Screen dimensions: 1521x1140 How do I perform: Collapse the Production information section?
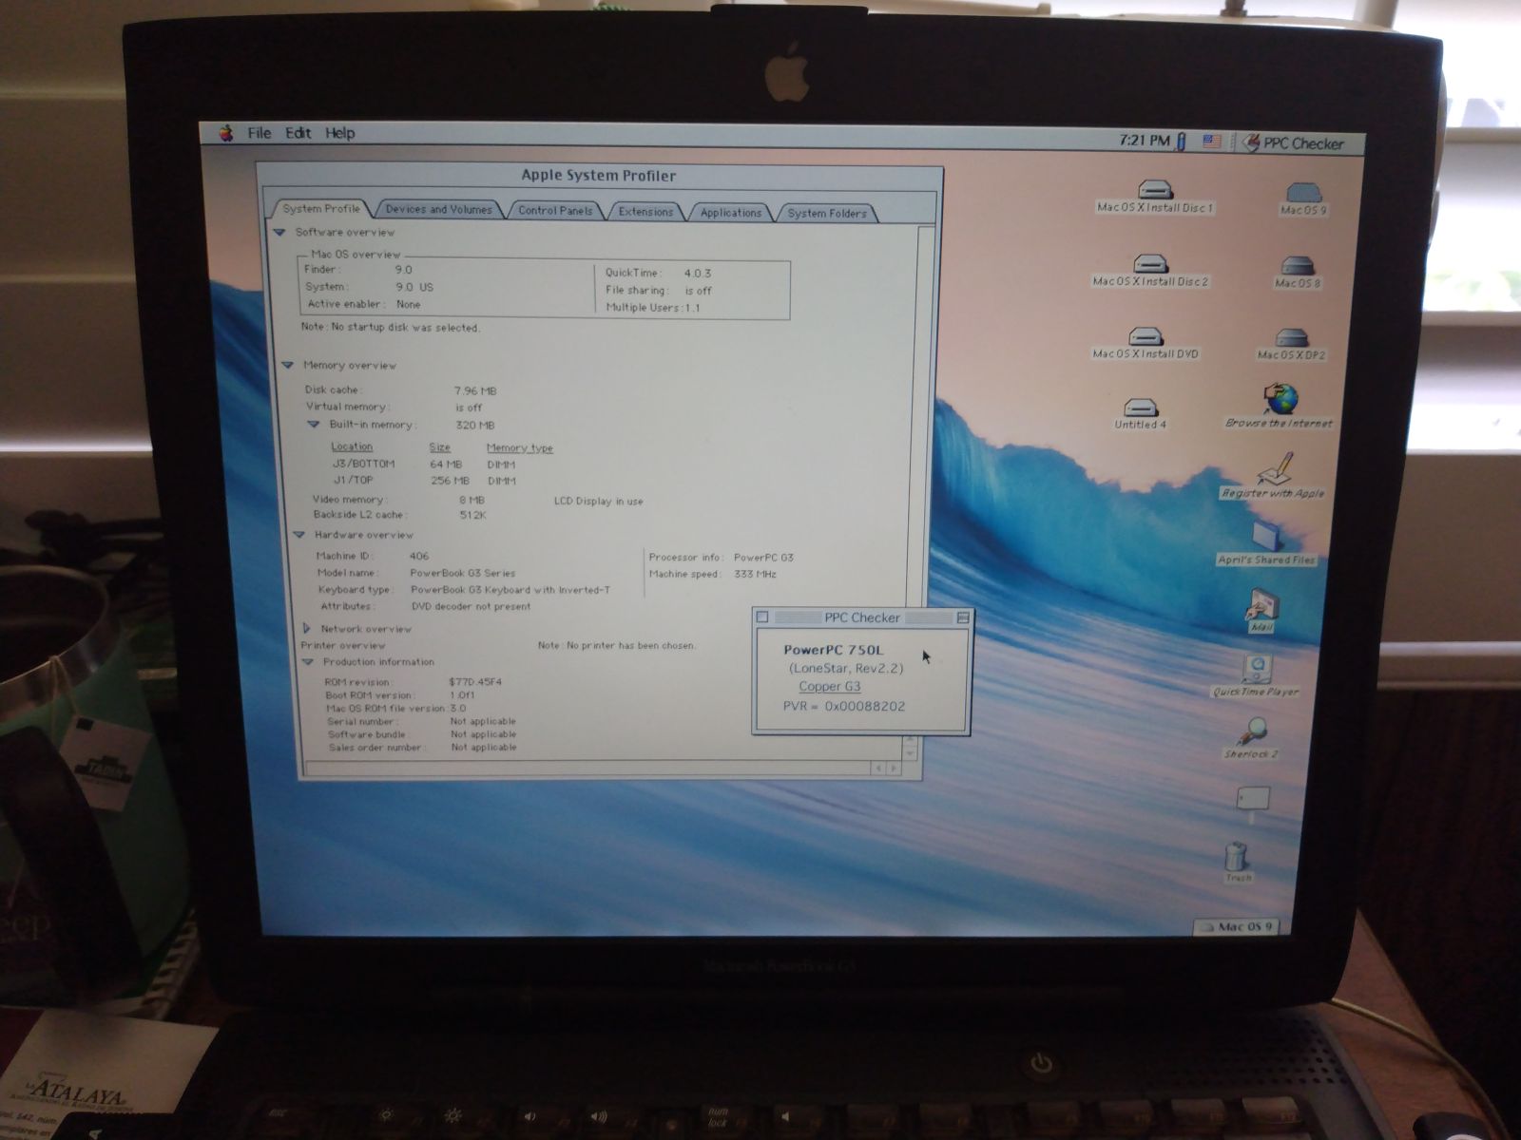pyautogui.click(x=308, y=662)
